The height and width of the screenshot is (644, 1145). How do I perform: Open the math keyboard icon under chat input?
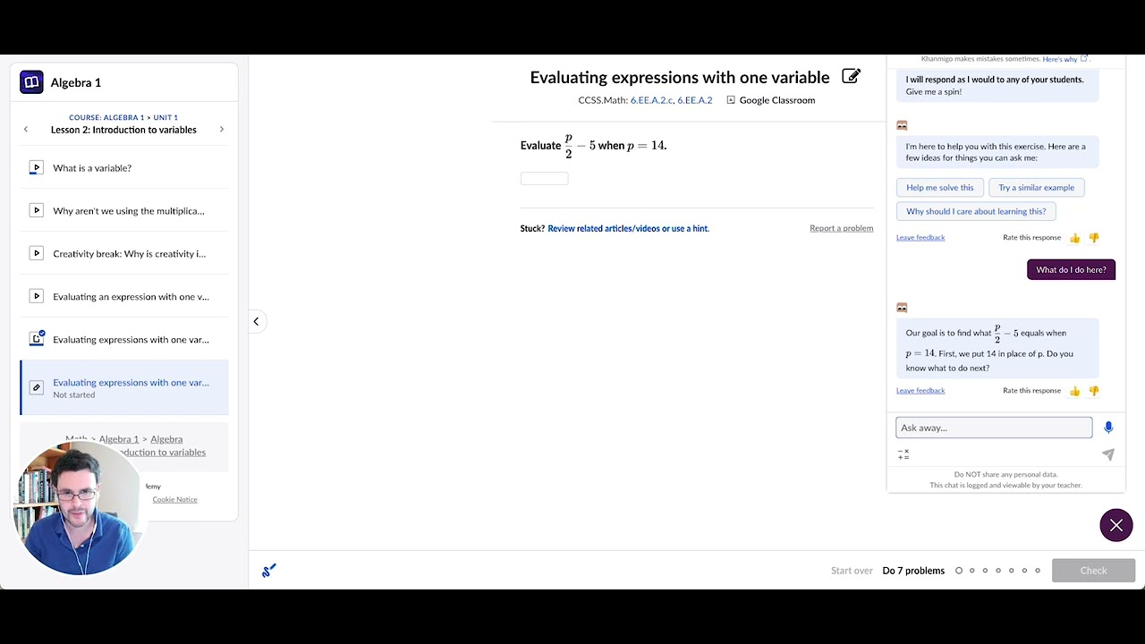tap(903, 455)
